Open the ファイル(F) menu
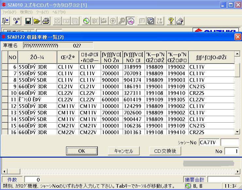This screenshot has height=190, width=242. (9, 12)
